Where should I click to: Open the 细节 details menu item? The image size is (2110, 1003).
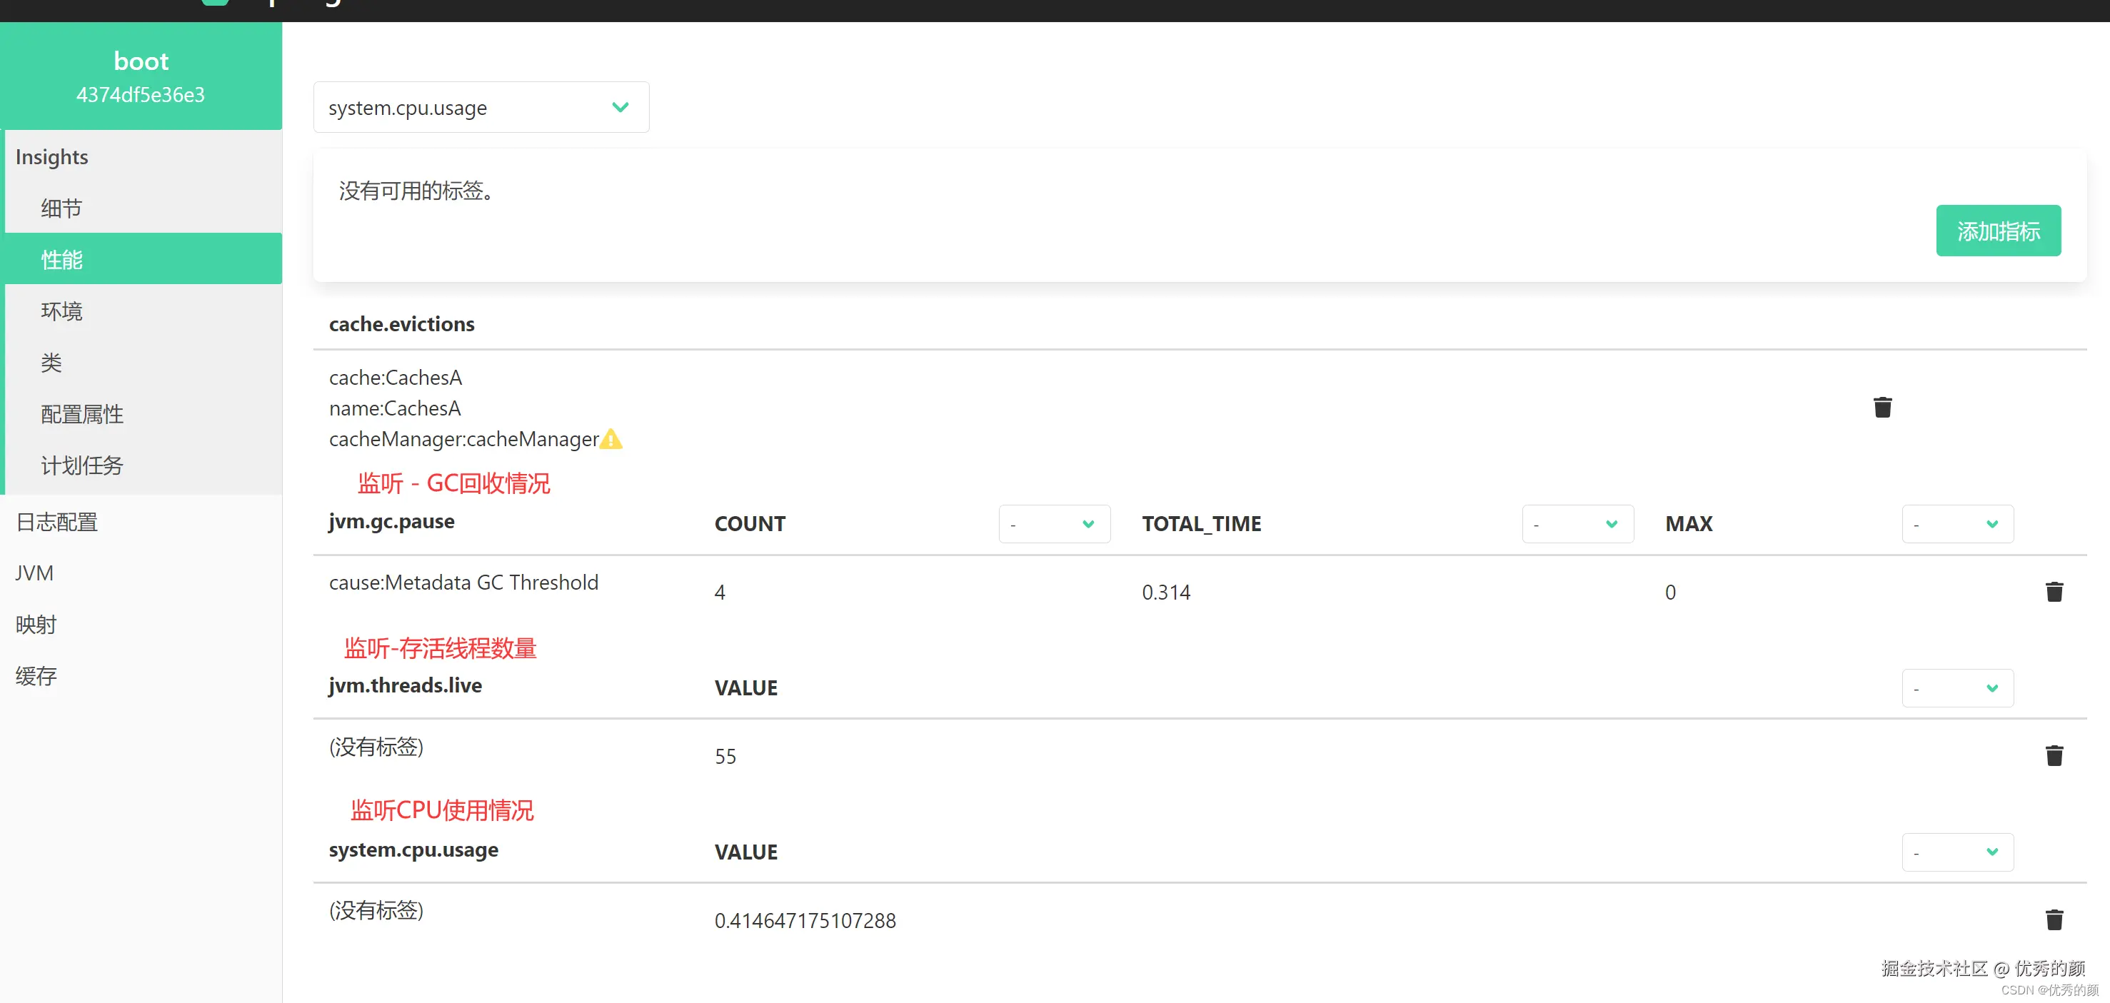pyautogui.click(x=61, y=208)
